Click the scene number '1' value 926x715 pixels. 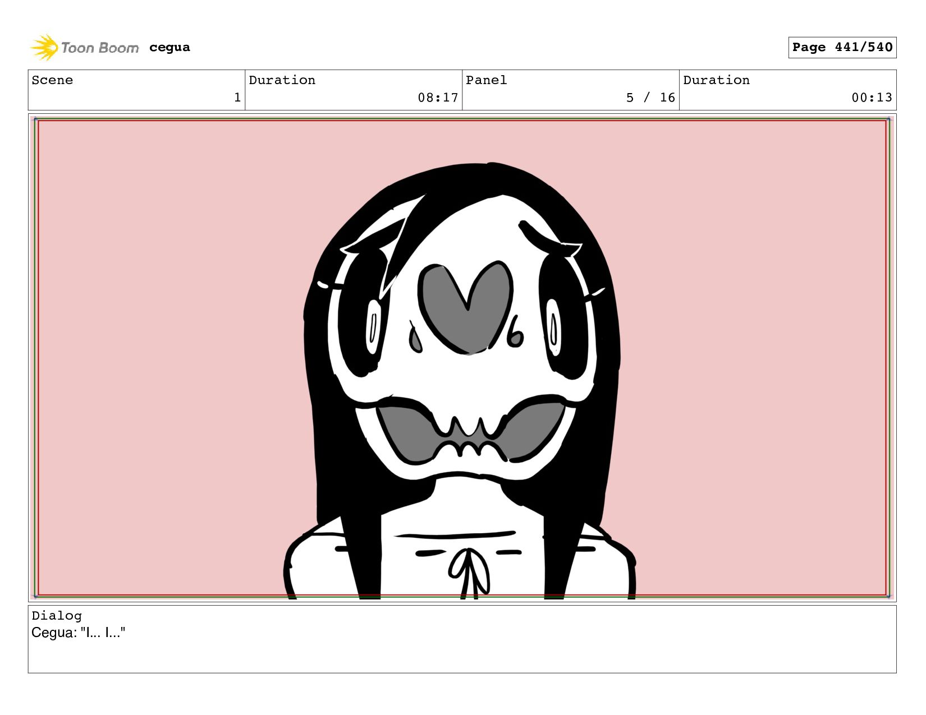click(x=237, y=98)
